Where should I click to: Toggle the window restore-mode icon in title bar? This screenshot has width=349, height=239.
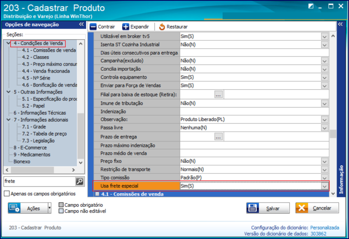[311, 6]
